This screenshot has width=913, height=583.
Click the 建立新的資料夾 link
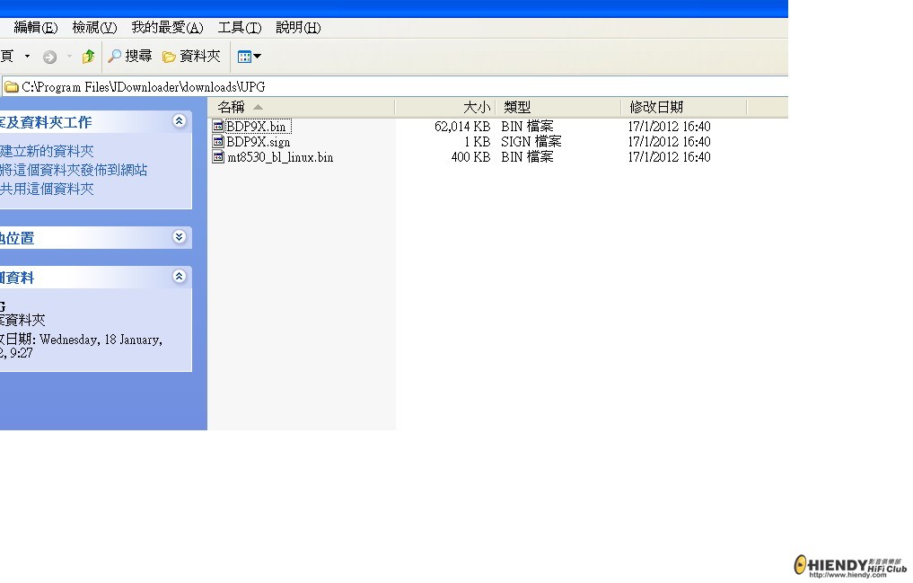point(47,152)
